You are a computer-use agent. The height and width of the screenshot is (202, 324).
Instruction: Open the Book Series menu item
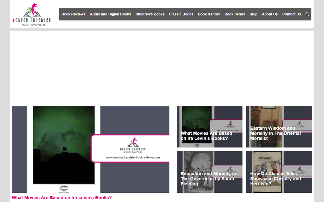tap(235, 14)
